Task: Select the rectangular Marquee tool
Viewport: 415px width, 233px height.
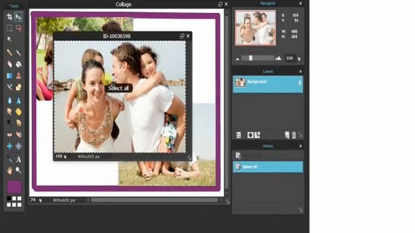Action: coord(10,28)
